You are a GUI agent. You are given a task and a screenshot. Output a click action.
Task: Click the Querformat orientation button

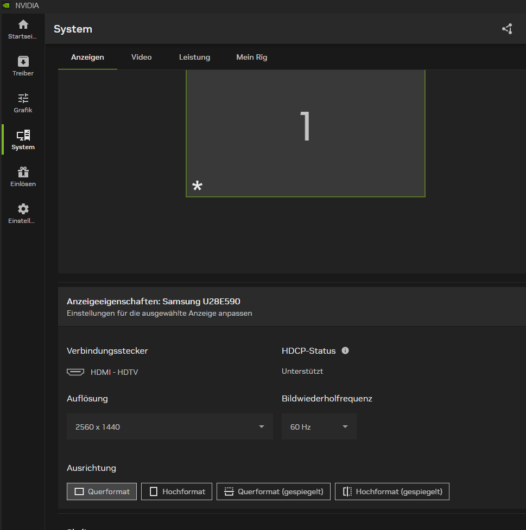tap(102, 491)
